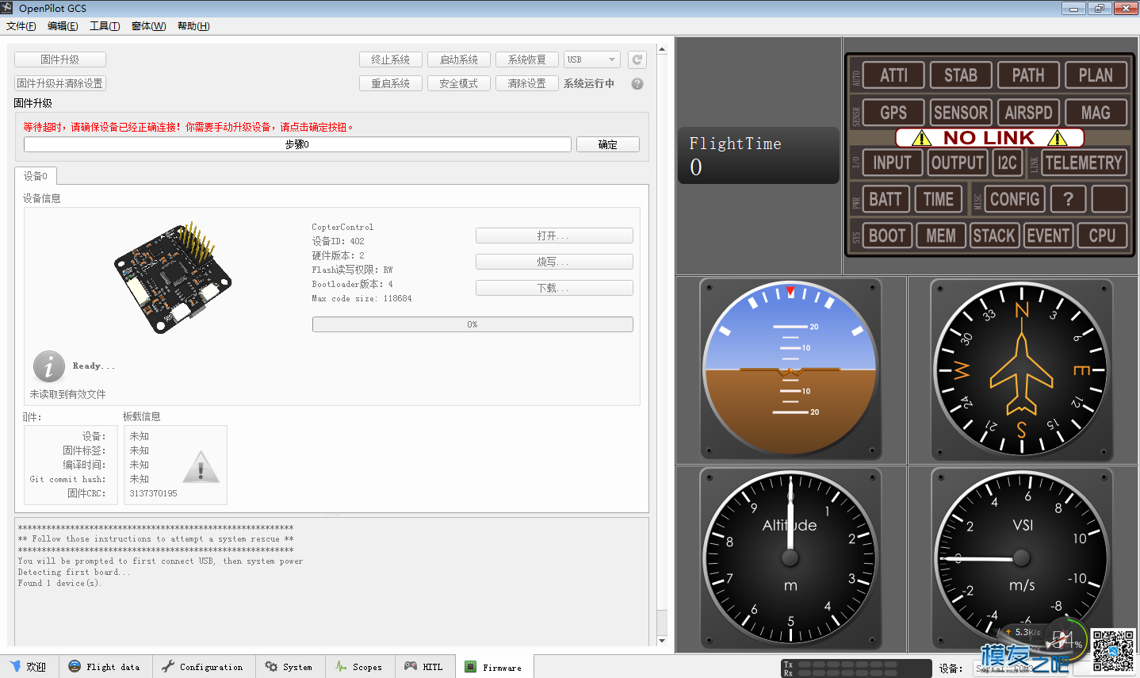1140x678 pixels.
Task: Click the SENSOR status indicator
Action: [x=961, y=113]
